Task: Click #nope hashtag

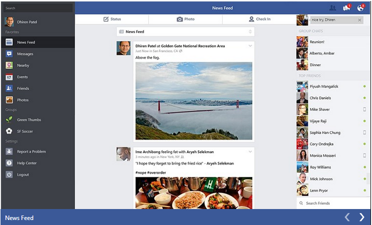Action: pyautogui.click(x=141, y=173)
